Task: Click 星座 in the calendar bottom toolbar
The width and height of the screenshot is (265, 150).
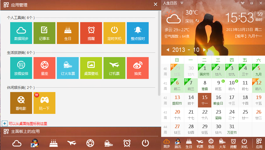Action: coord(211,144)
